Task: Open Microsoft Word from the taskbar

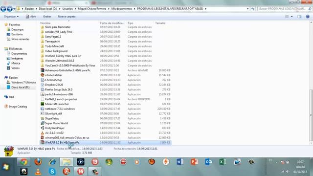Action: click(180, 162)
